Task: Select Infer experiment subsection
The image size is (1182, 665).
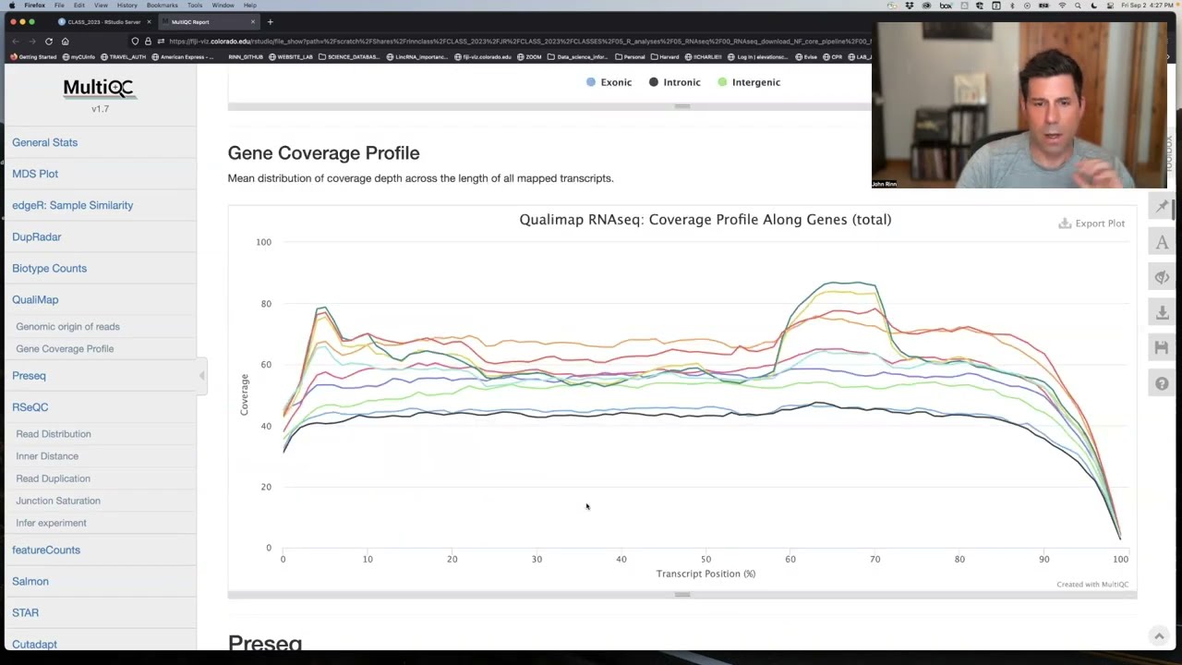Action: [x=51, y=522]
